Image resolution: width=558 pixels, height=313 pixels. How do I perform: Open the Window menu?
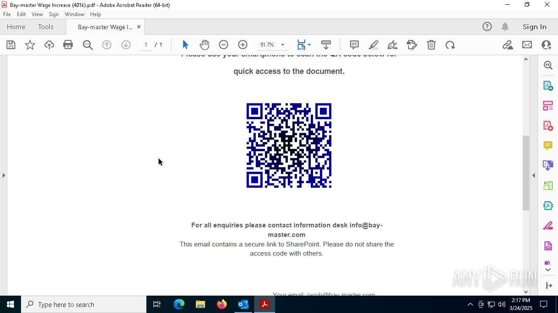coord(75,14)
